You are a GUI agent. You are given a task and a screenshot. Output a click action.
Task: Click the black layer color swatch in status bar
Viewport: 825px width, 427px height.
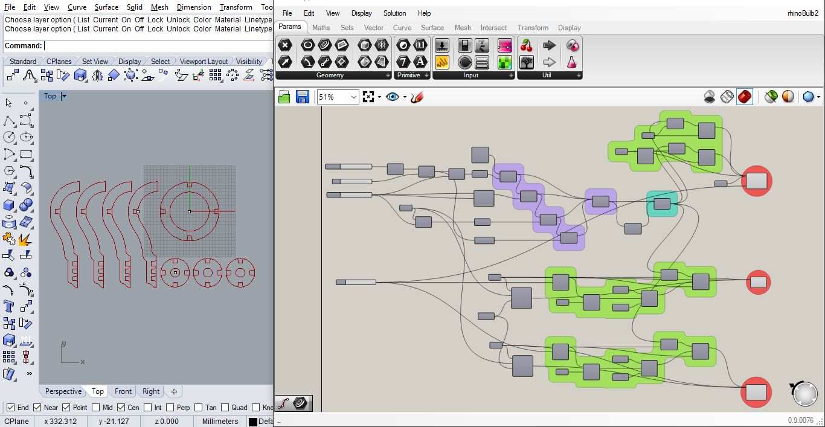coord(253,422)
